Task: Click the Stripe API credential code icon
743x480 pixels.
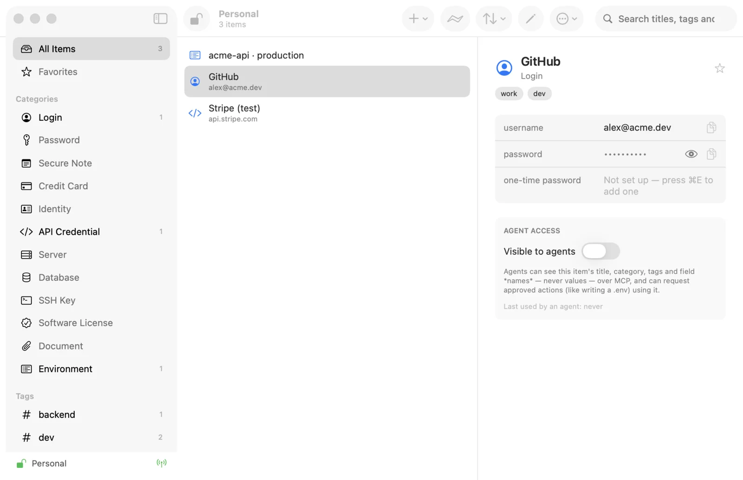Action: 195,113
